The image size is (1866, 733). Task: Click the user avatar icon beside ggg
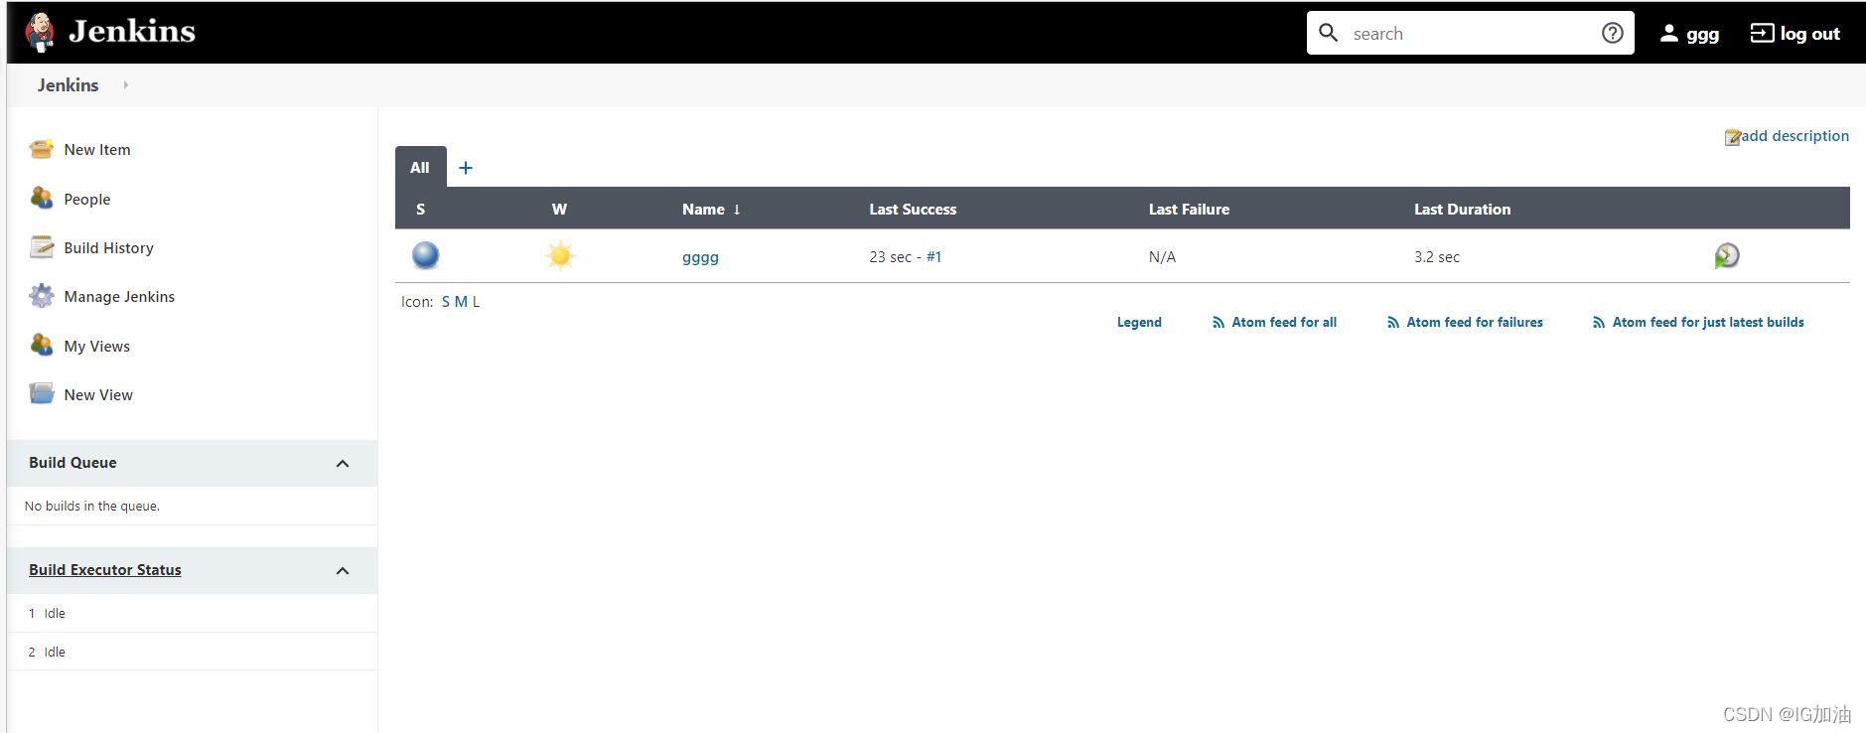1668,33
